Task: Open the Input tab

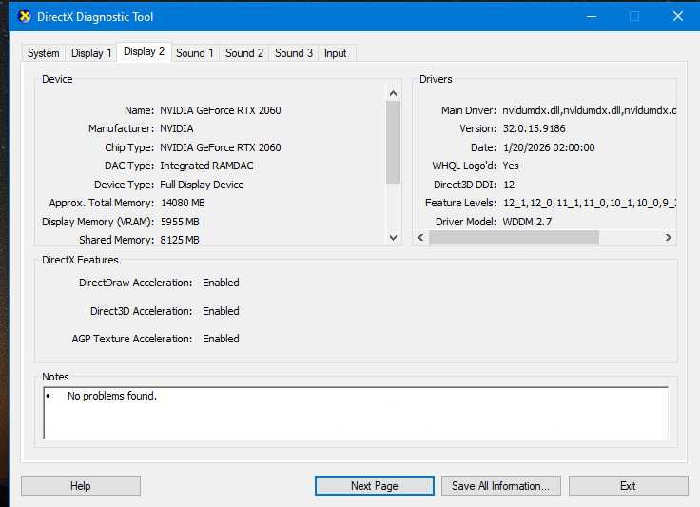Action: [x=336, y=53]
